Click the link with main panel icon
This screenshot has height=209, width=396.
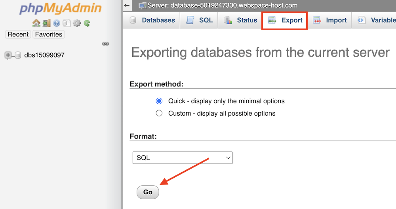coord(105,44)
